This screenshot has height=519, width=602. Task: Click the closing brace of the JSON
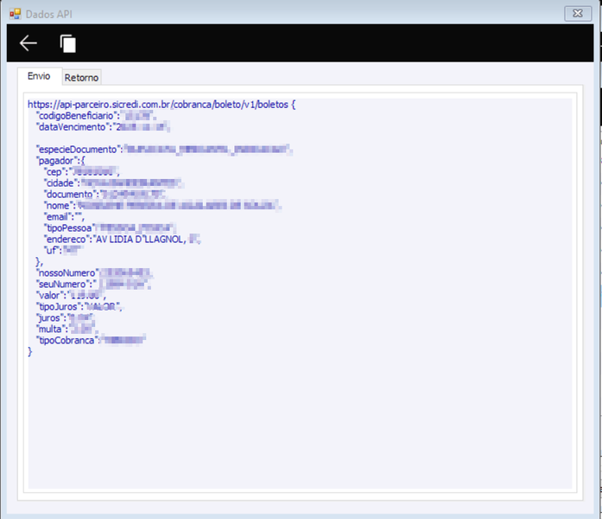(x=30, y=351)
